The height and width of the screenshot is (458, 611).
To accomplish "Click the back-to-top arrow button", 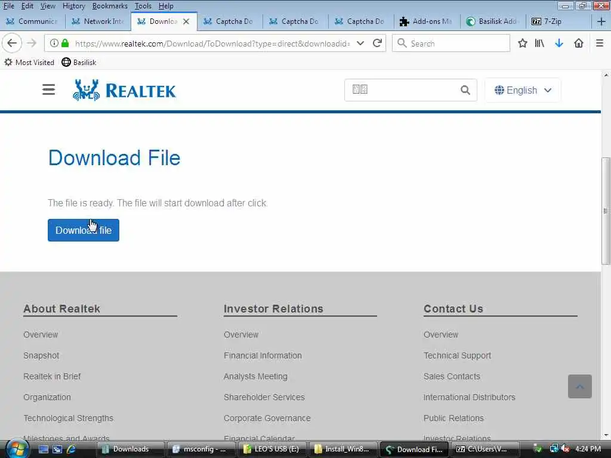I will tap(580, 386).
